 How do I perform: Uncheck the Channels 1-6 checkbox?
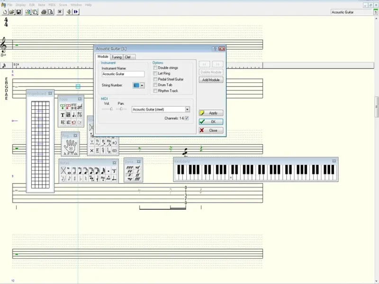pyautogui.click(x=187, y=118)
